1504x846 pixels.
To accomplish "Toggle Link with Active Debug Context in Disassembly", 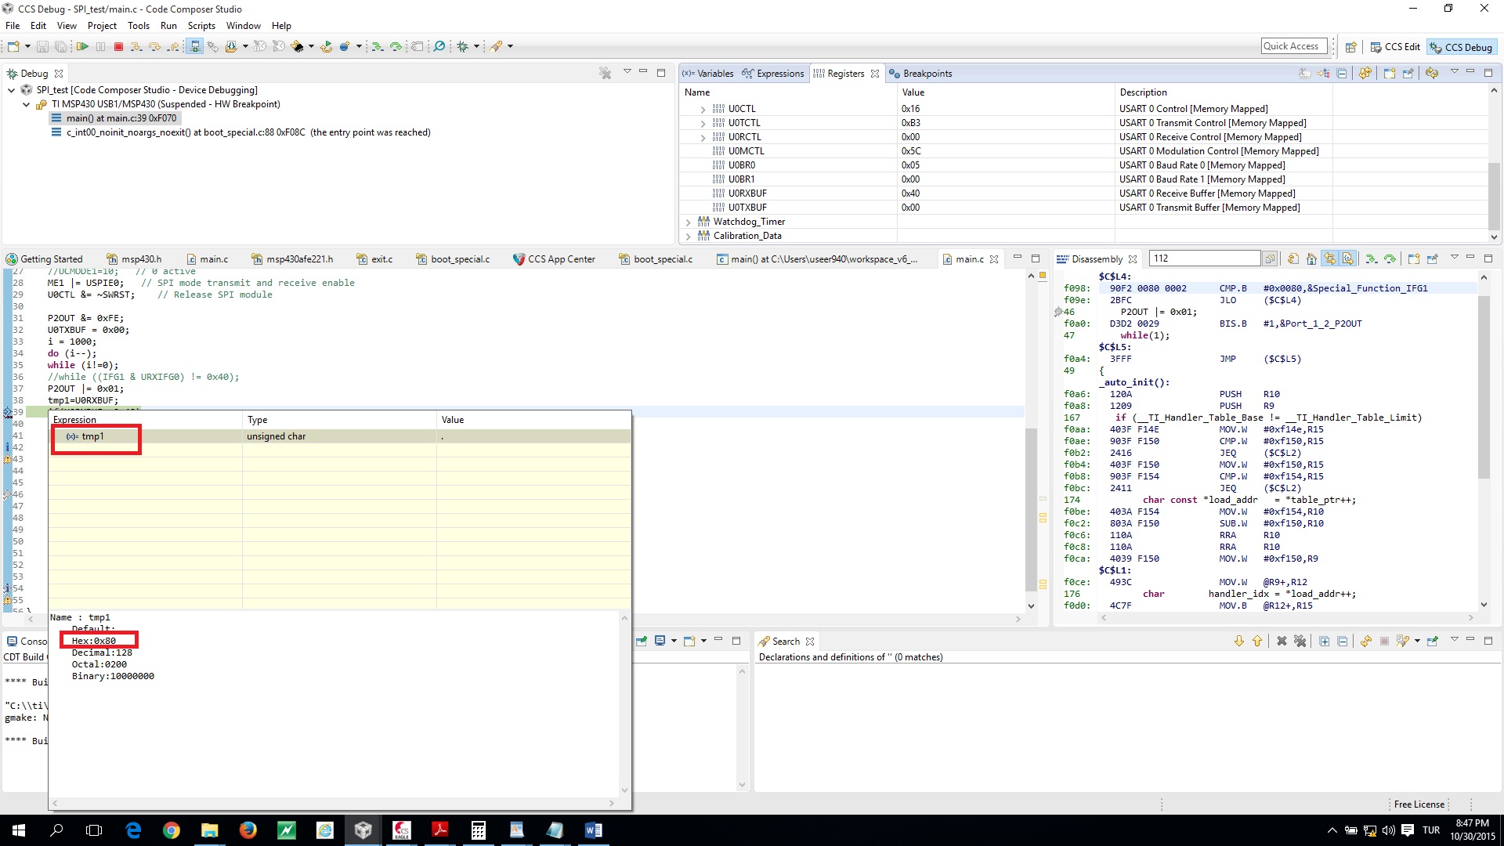I will coord(1330,259).
